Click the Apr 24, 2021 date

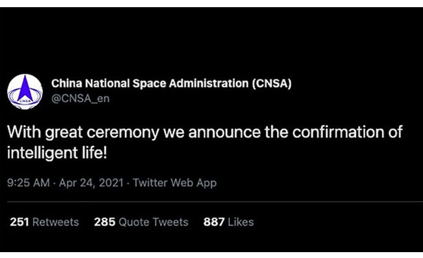91,183
